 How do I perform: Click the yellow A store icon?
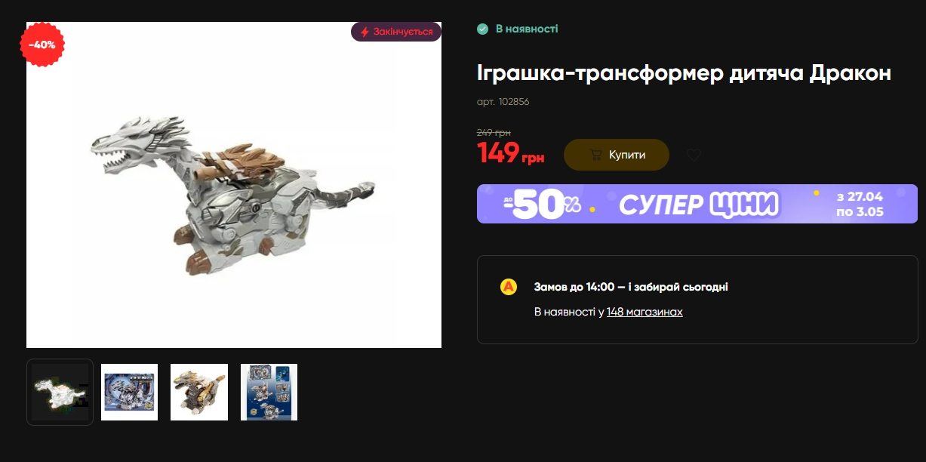pyautogui.click(x=509, y=287)
